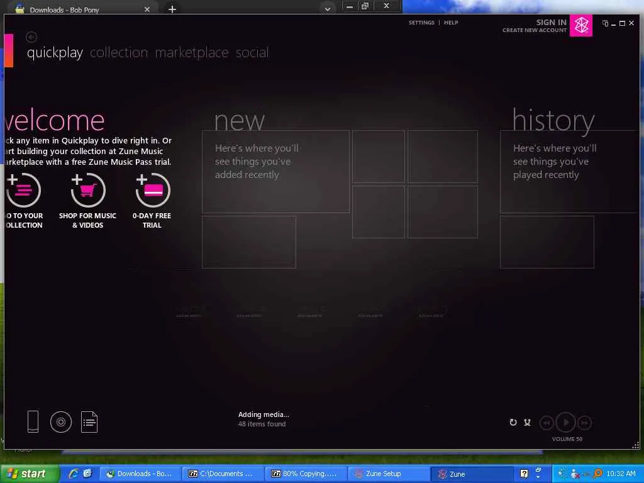The image size is (644, 483).
Task: Click the back arrow in Zune
Action: (31, 37)
